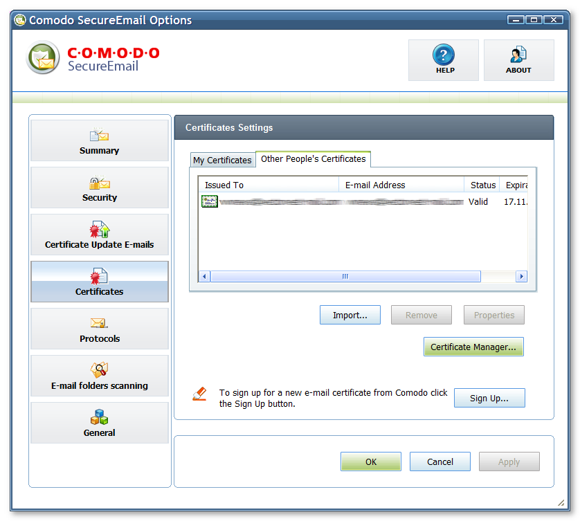580x521 pixels.
Task: Sort by Status column header
Action: (482, 185)
